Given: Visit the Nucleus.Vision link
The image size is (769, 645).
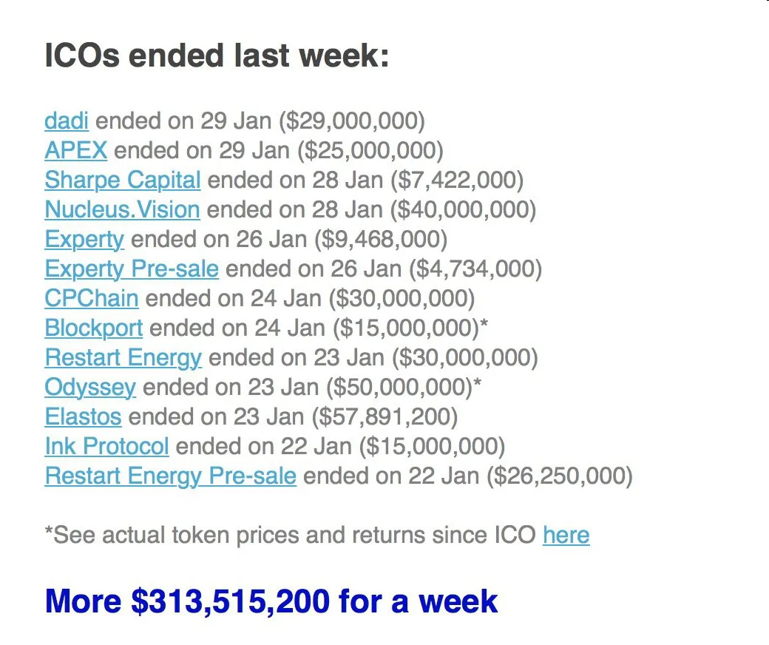Looking at the screenshot, I should [122, 209].
